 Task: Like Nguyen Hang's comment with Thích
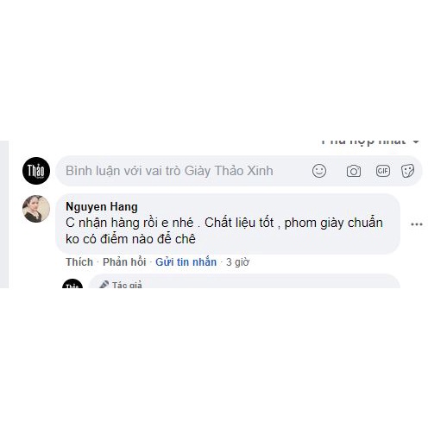tap(79, 262)
